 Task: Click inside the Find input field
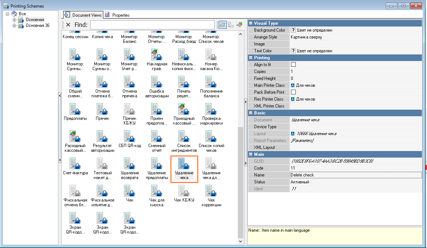click(x=153, y=25)
